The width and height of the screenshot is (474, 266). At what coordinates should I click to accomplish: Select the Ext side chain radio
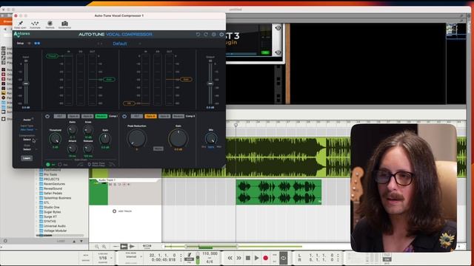pos(60,165)
